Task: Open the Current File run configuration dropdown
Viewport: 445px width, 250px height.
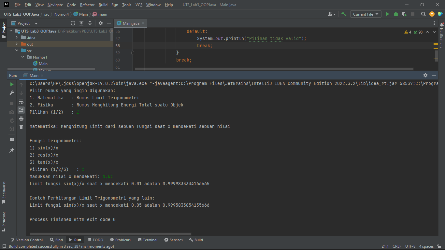Action: (366, 14)
